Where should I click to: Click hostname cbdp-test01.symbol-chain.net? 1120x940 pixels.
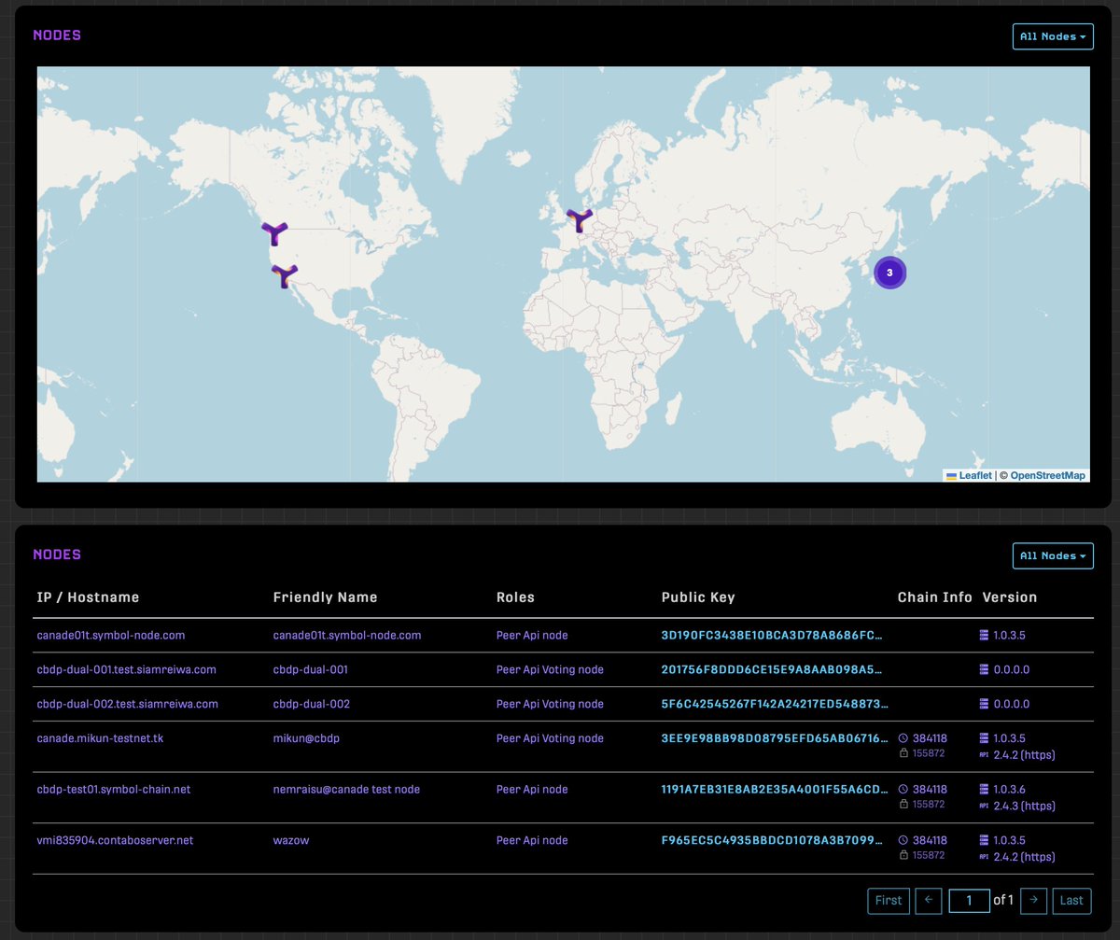tap(114, 790)
